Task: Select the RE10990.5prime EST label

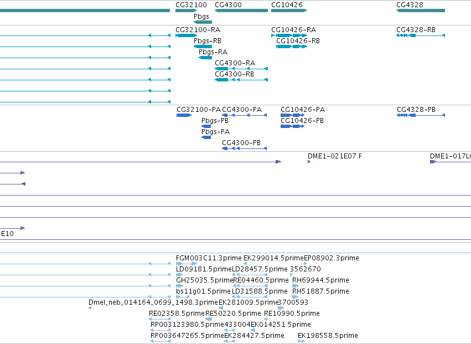Action: [292, 314]
